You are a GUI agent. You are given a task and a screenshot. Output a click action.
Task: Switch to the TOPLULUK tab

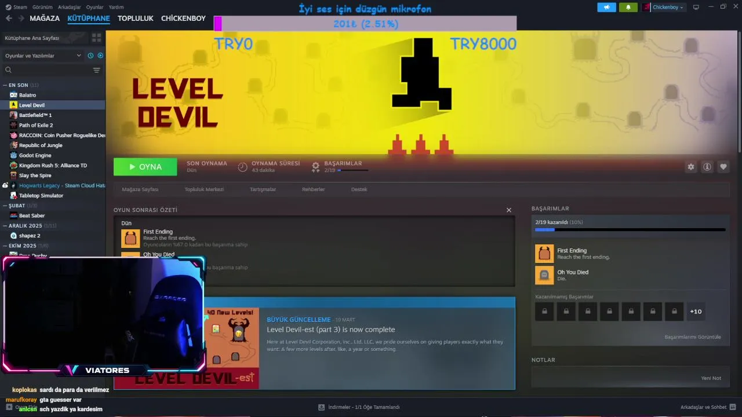pyautogui.click(x=135, y=19)
